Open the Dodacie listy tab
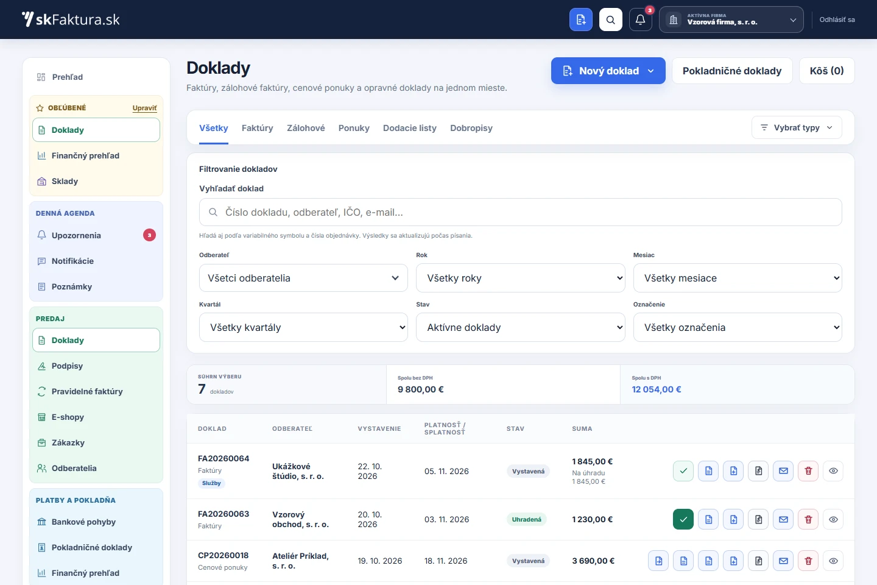The width and height of the screenshot is (877, 585). (410, 128)
